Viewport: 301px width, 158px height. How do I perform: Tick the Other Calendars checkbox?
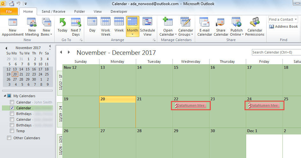pyautogui.click(x=9, y=138)
